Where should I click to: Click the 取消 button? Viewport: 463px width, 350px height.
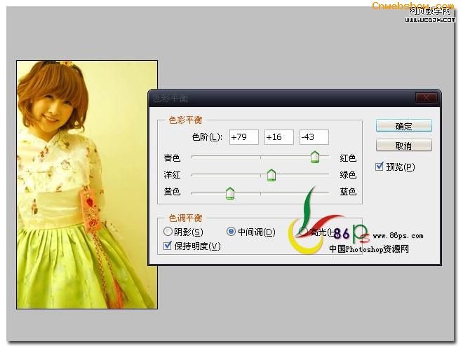coord(403,146)
